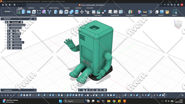Viewport: 185px width, 104px height.
Task: Click the Automated Modeling branch icon
Action: click(x=49, y=12)
